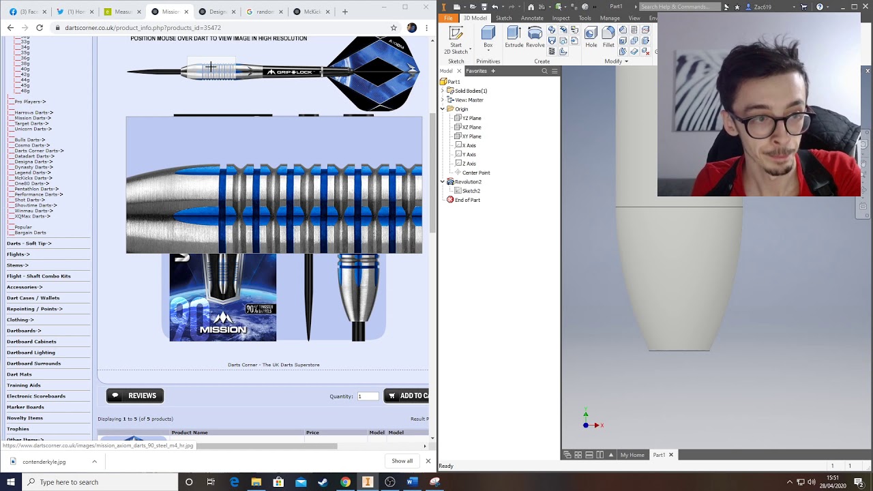Image resolution: width=873 pixels, height=491 pixels.
Task: Select the Hole tool
Action: (x=591, y=37)
